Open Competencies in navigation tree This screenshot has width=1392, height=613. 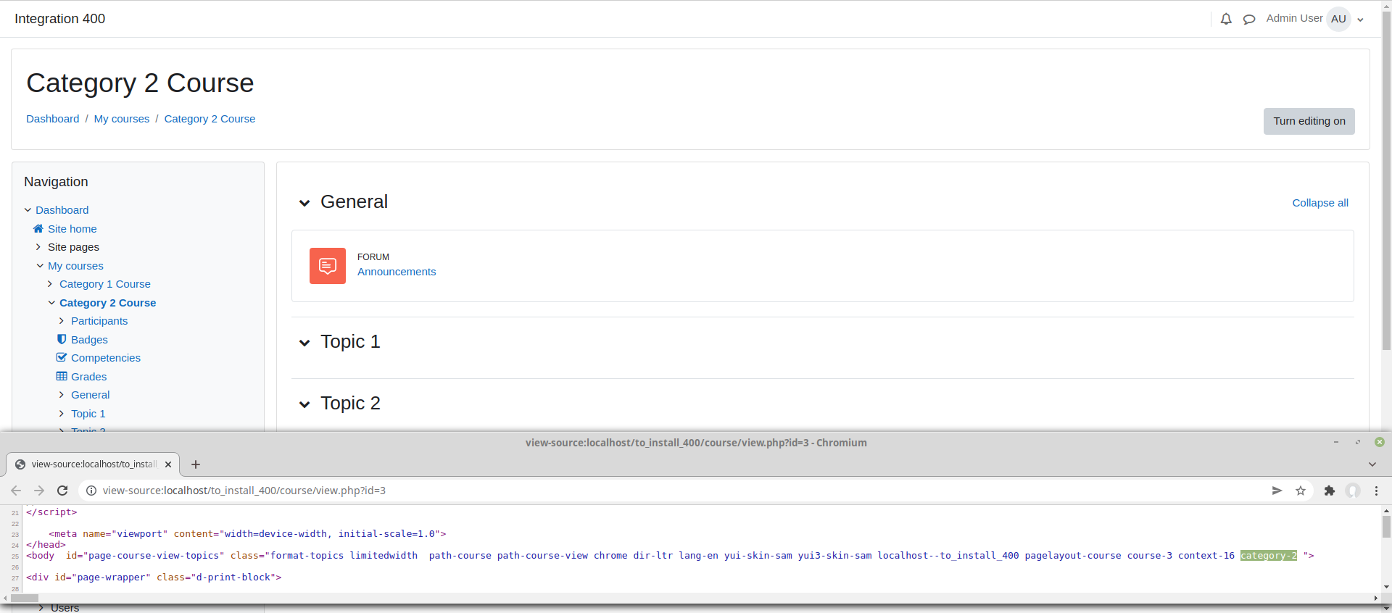click(x=106, y=358)
